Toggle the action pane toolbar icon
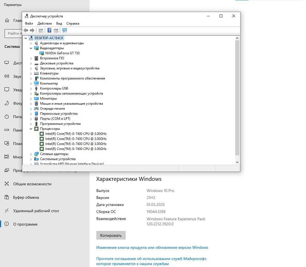 pos(56,31)
